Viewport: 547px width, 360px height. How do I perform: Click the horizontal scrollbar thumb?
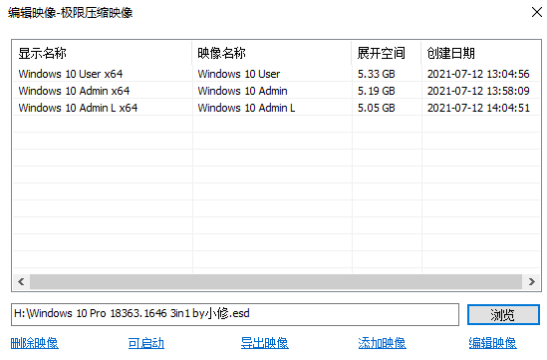[x=276, y=281]
